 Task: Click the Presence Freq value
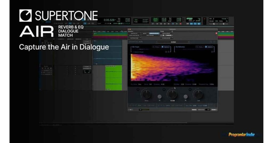[x=211, y=84]
